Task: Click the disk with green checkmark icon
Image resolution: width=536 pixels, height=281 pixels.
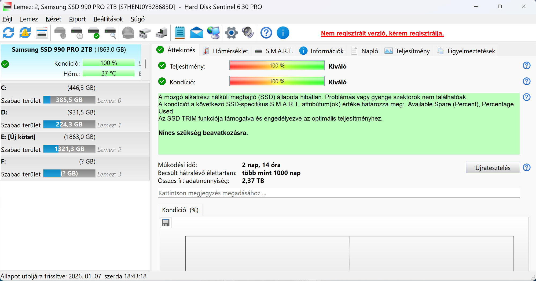Action: tap(93, 33)
